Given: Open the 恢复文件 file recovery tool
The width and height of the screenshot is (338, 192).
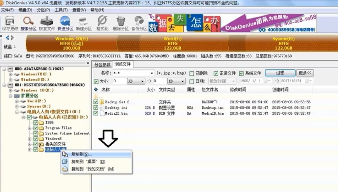Looking at the screenshot, I should pyautogui.click(x=47, y=23).
